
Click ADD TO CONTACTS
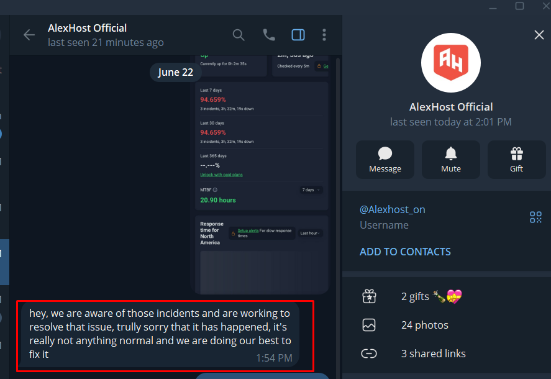pyautogui.click(x=405, y=252)
